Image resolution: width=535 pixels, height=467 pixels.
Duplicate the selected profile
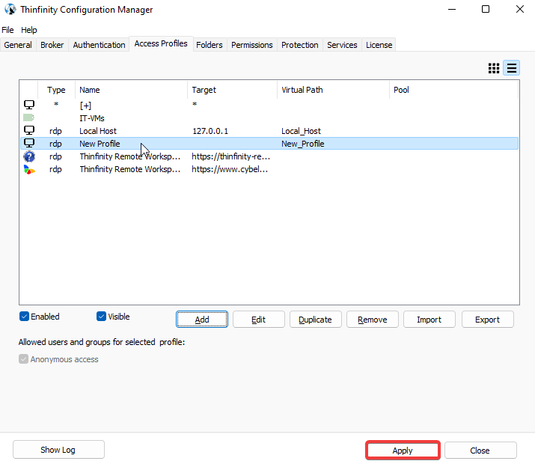point(315,320)
